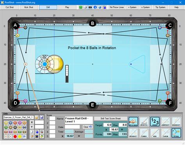Select the 5 ball in palette
The height and width of the screenshot is (145, 185).
pyautogui.click(x=24, y=123)
